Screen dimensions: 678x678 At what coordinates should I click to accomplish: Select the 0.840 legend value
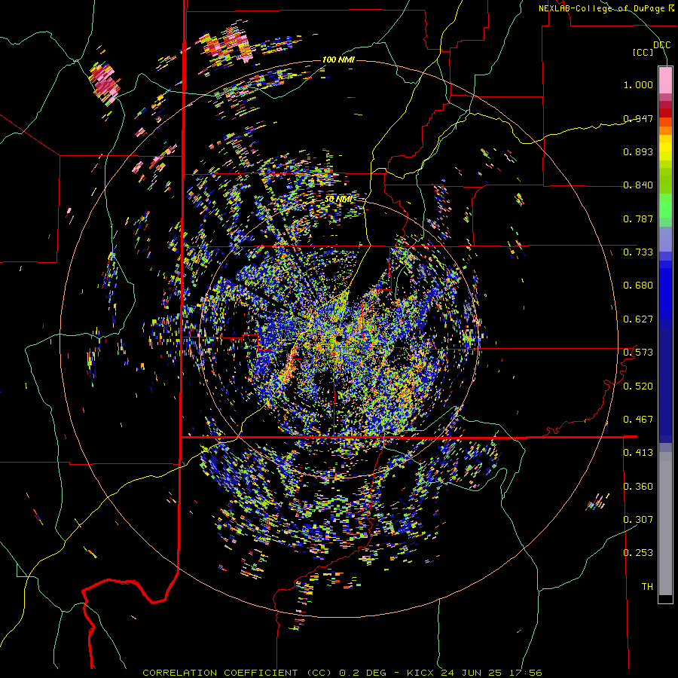click(638, 185)
